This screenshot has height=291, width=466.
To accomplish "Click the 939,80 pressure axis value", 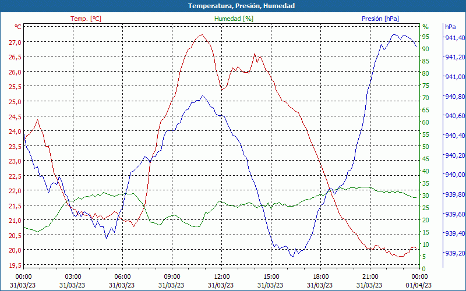I will click(455, 194).
